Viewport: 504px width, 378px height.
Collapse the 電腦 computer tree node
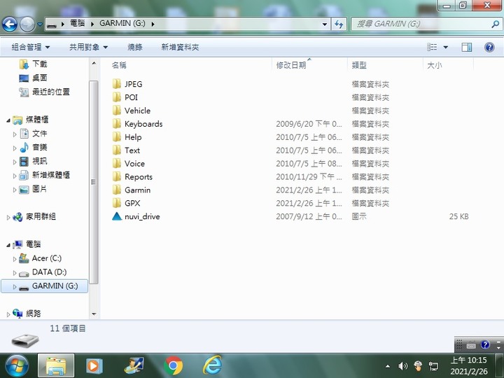coord(8,245)
